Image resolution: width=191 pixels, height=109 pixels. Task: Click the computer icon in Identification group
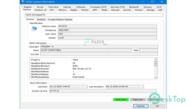tap(34, 29)
